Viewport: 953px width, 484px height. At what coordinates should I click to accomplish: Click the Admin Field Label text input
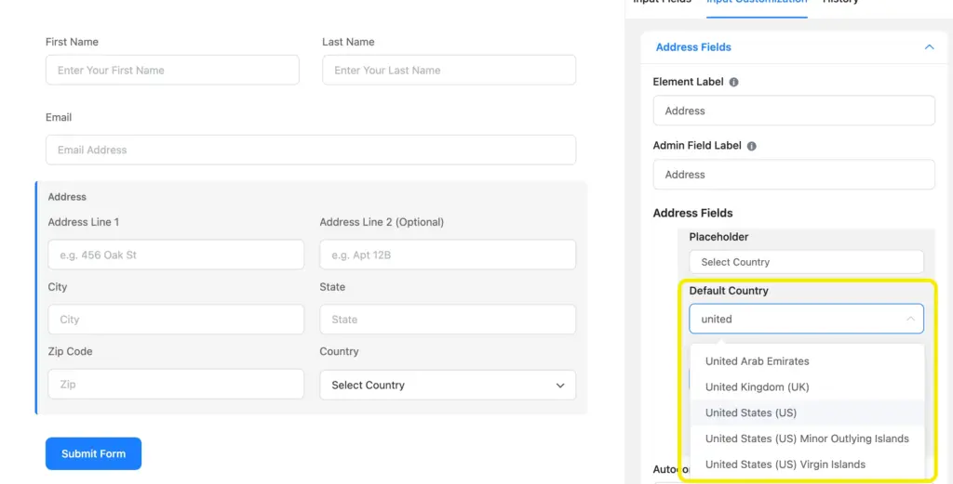tap(793, 175)
